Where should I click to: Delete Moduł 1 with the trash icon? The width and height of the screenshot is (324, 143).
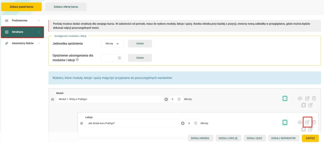[314, 98]
